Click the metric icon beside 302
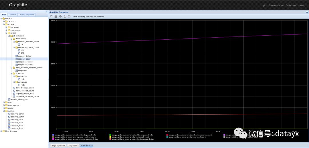Image resolution: width=309 pixels, height=148 pixels. coord(19,53)
